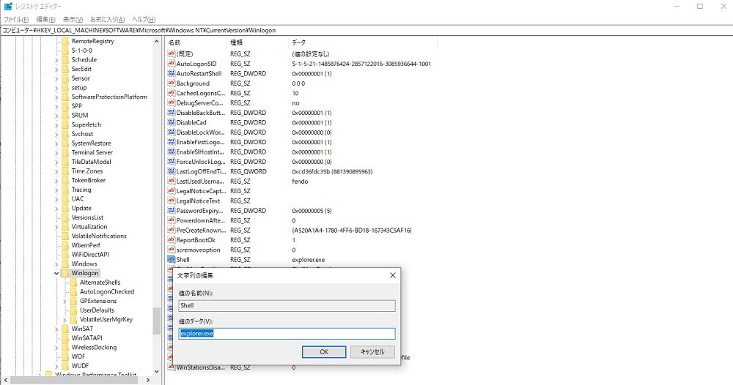This screenshot has width=733, height=385.
Task: Expand the Terminal Server key
Action: tap(56, 152)
